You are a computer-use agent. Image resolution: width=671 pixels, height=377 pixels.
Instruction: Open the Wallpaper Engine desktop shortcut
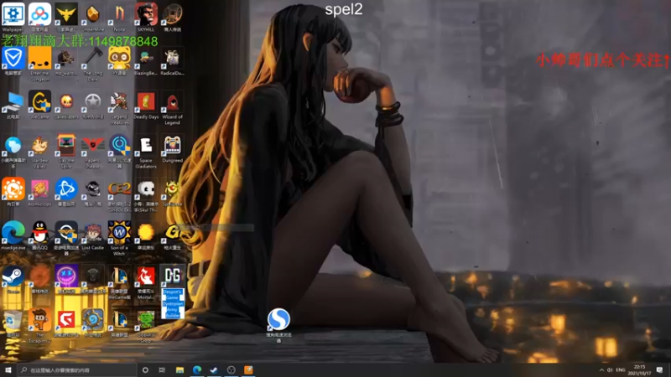13,16
